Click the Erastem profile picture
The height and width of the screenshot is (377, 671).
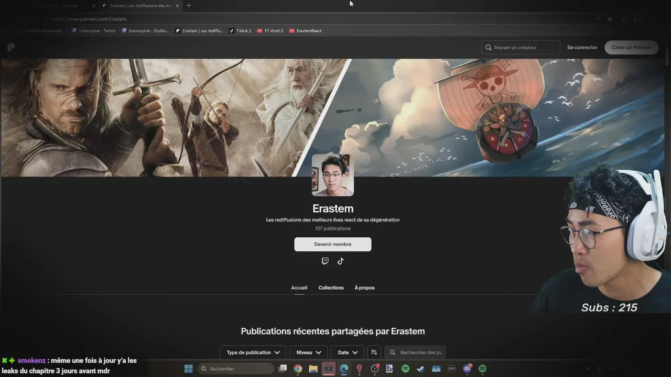(333, 175)
